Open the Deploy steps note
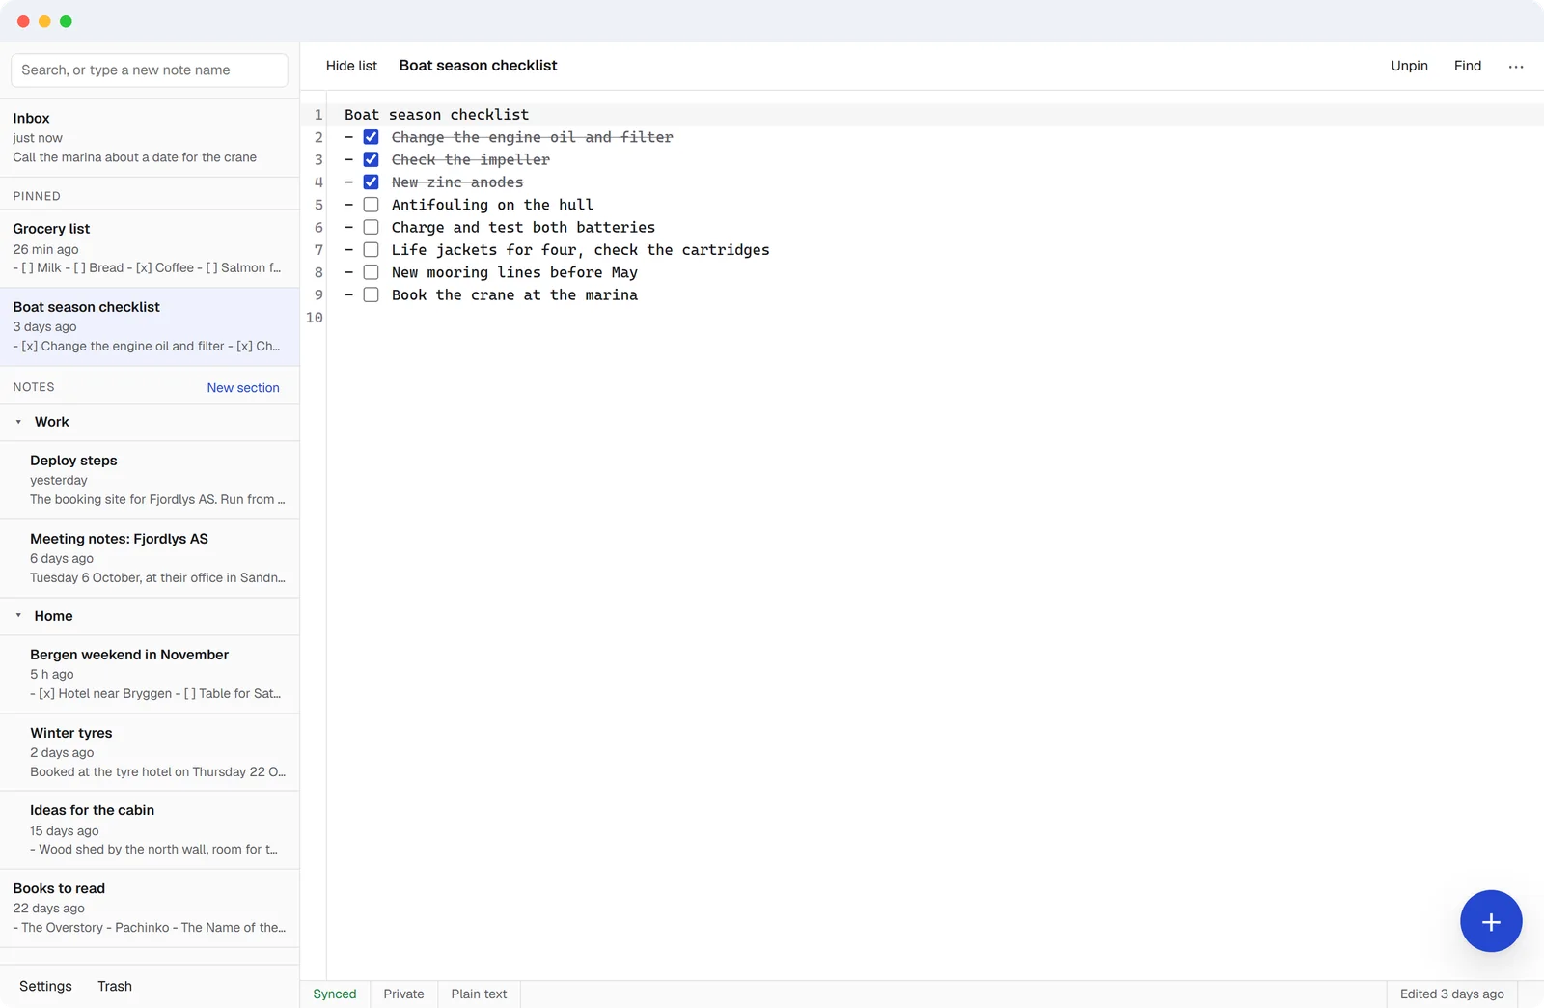Viewport: 1544px width, 1008px height. click(x=150, y=480)
